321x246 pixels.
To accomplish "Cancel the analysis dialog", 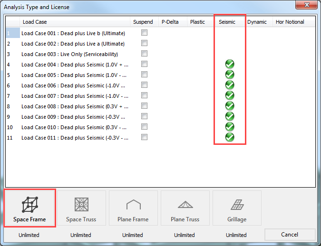I will [290, 235].
